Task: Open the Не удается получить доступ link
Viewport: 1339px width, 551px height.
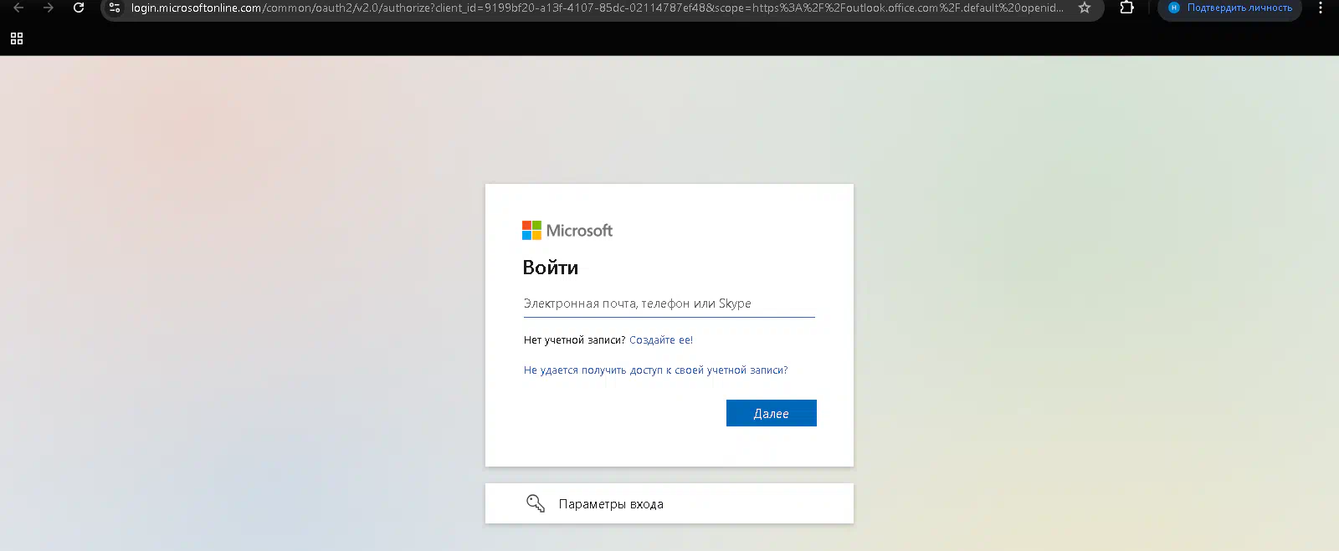Action: point(656,370)
